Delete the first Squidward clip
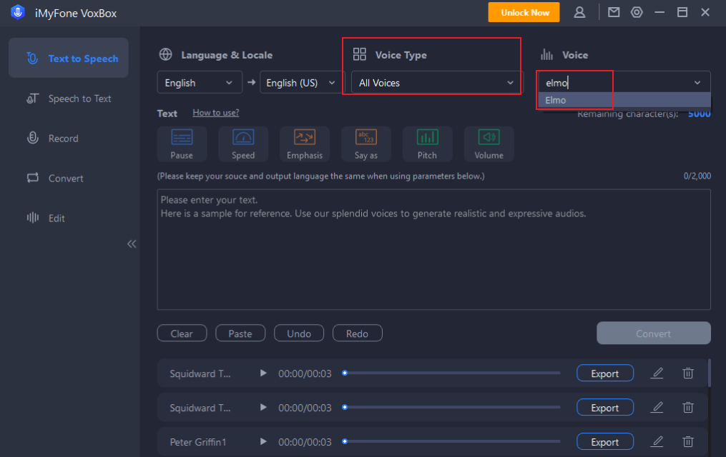Viewport: 726px width, 457px height. pyautogui.click(x=688, y=373)
